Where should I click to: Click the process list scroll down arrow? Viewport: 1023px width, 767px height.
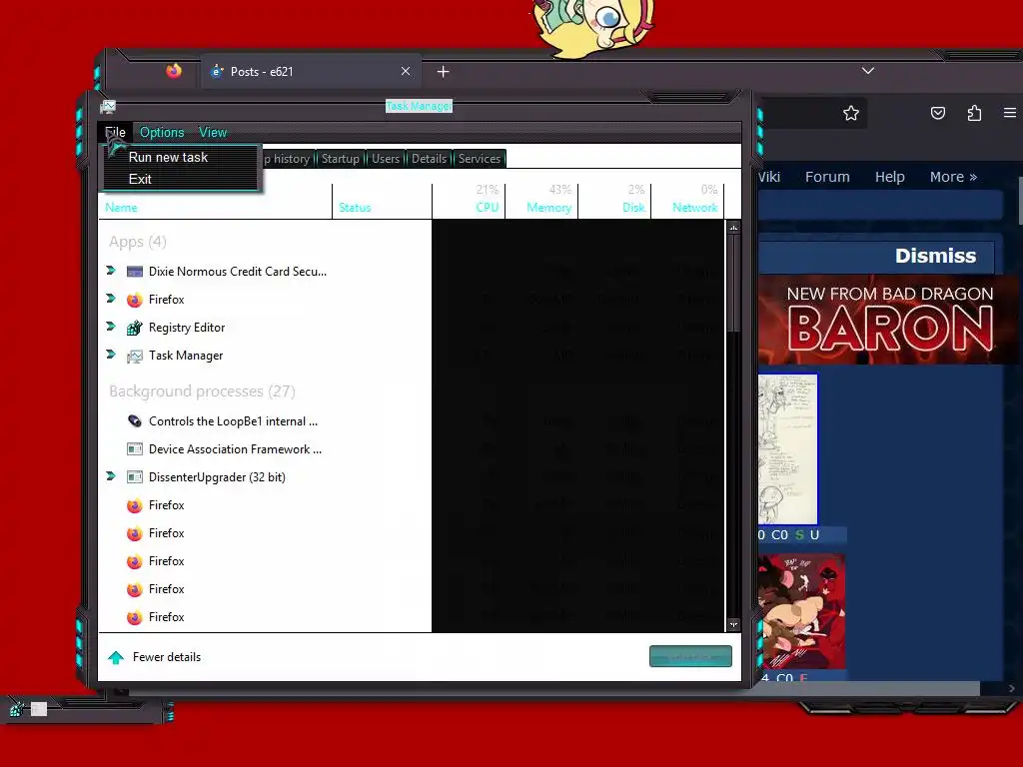(x=733, y=624)
